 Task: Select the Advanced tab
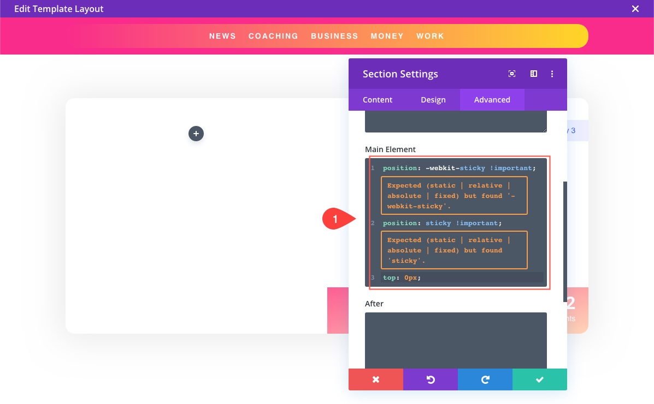click(492, 100)
